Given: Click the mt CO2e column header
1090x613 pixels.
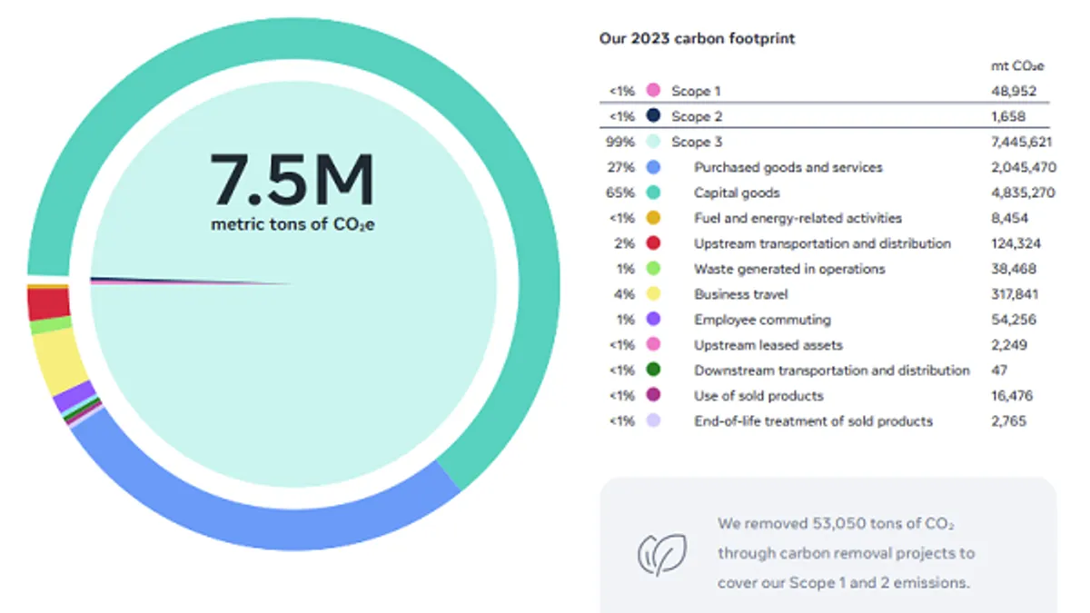Looking at the screenshot, I should [1016, 65].
